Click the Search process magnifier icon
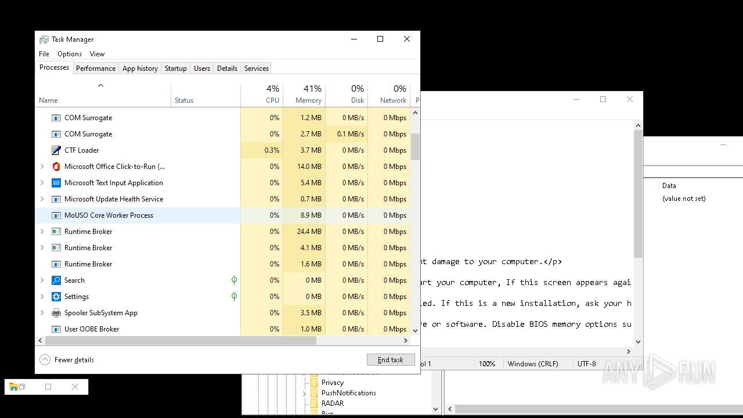Screen dimensions: 743x418 click(56, 280)
